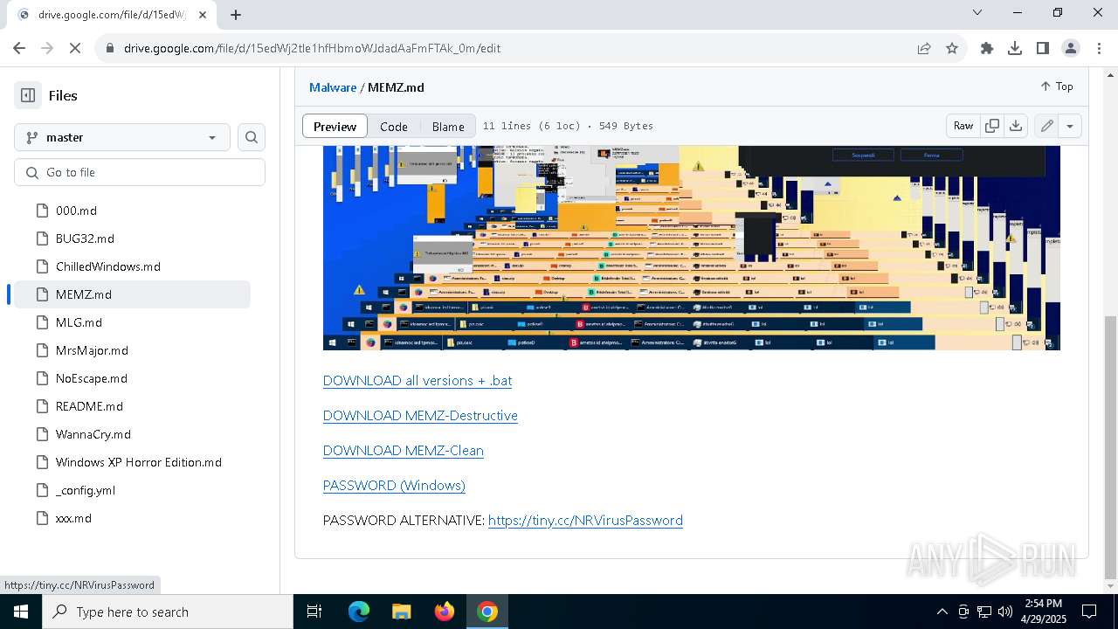This screenshot has height=629, width=1118.
Task: Edit file with pencil icon
Action: (1046, 126)
